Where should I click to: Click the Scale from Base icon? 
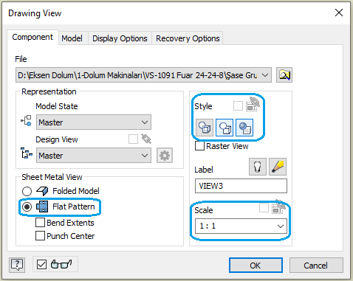[278, 207]
